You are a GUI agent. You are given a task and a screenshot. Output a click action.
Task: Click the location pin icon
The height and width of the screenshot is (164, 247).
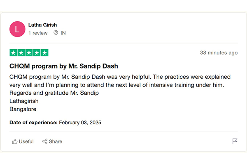(x=56, y=33)
